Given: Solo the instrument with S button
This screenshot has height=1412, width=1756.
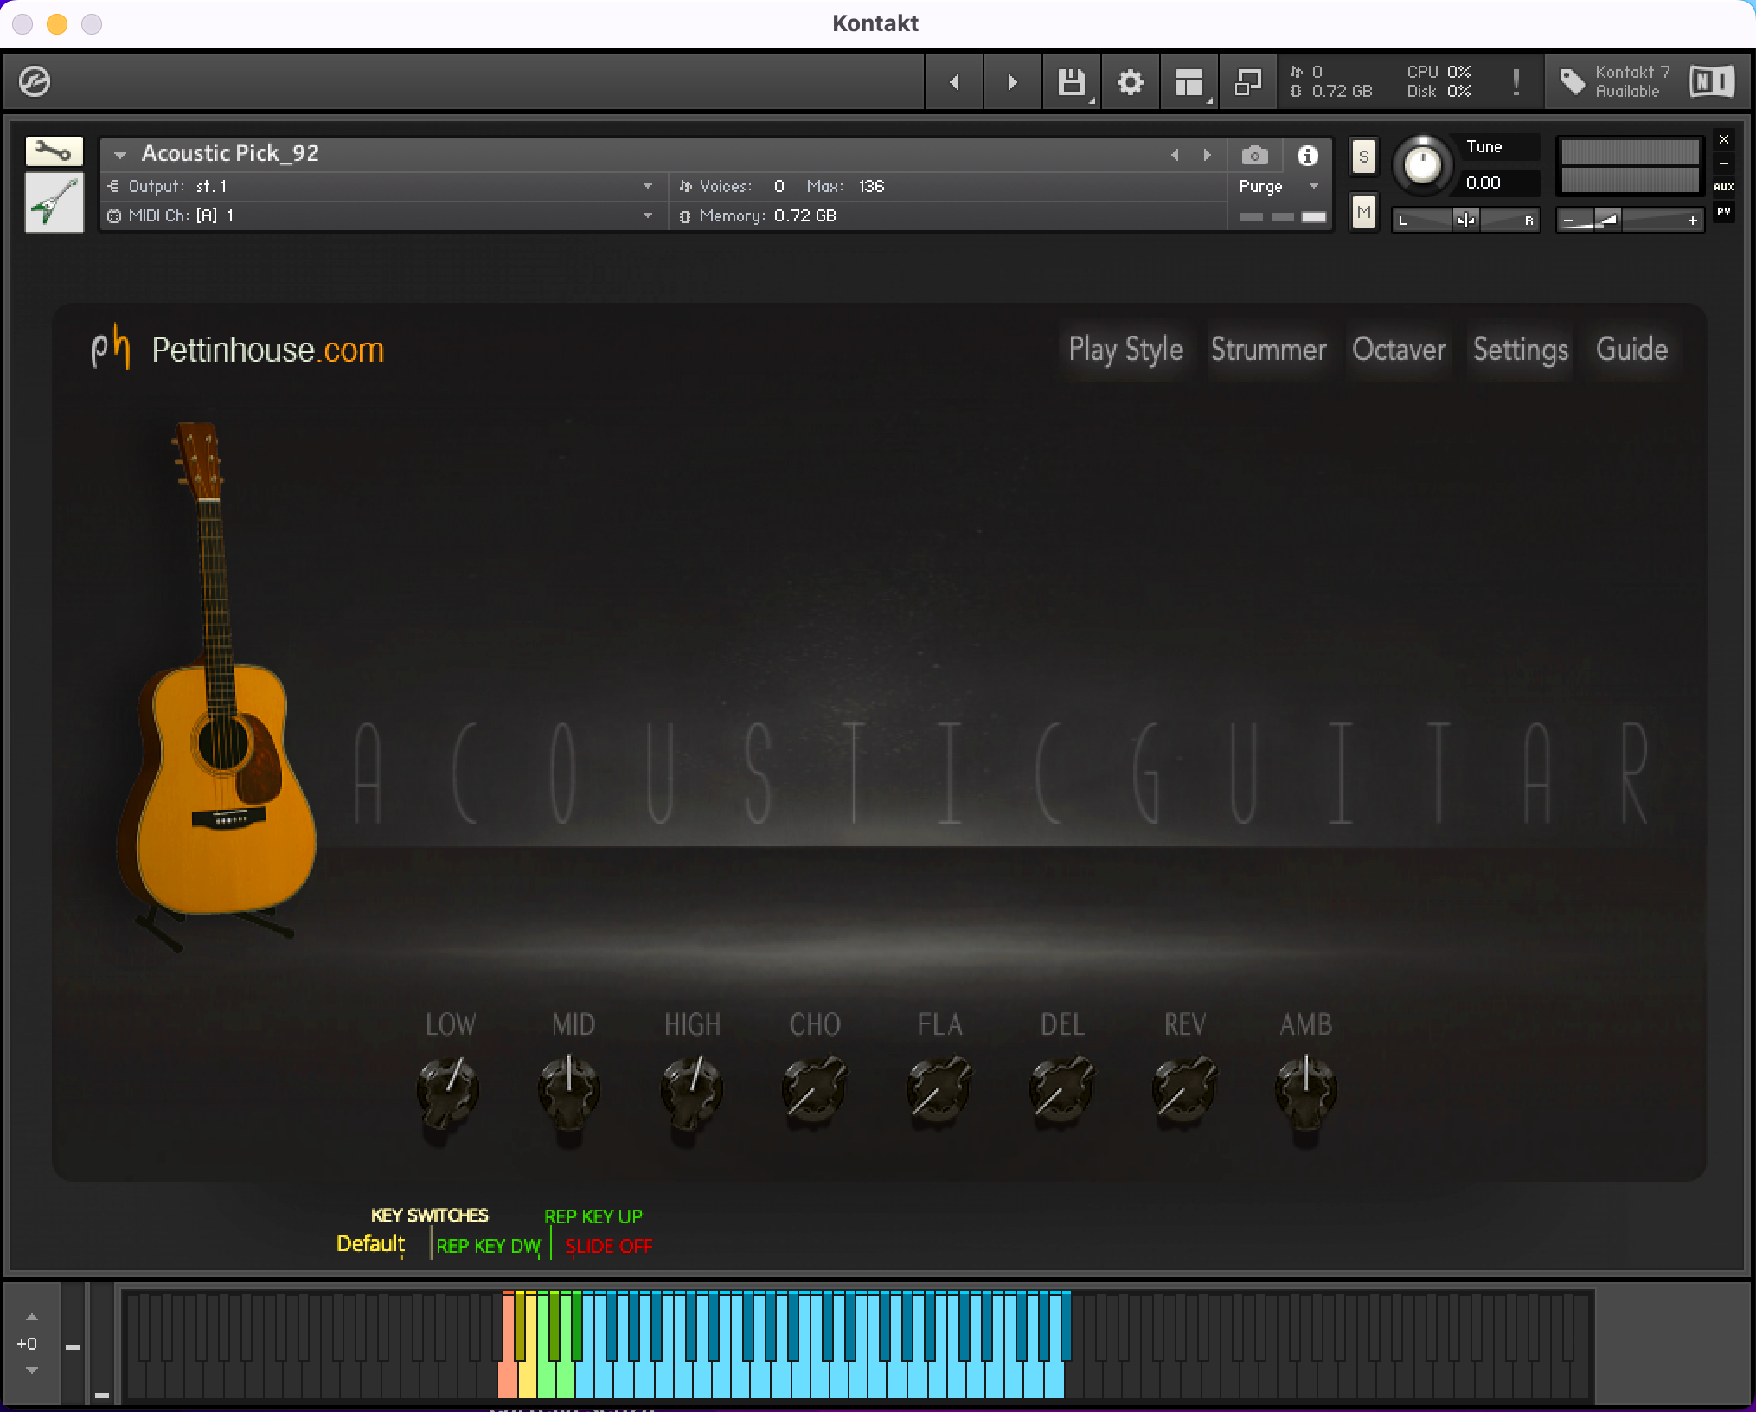Looking at the screenshot, I should (1363, 157).
